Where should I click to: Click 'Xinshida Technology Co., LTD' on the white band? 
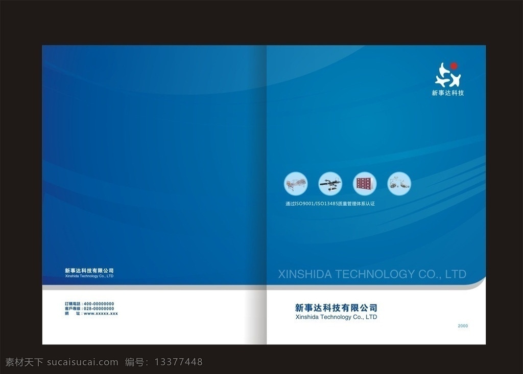(x=336, y=317)
